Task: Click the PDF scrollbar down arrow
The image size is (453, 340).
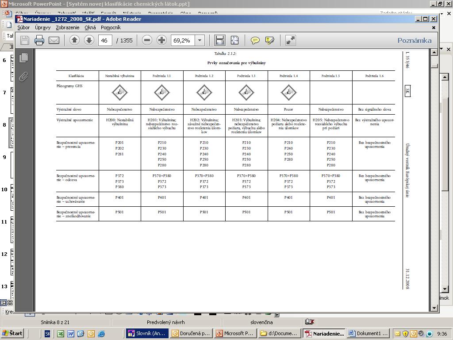Action: pyautogui.click(x=434, y=308)
